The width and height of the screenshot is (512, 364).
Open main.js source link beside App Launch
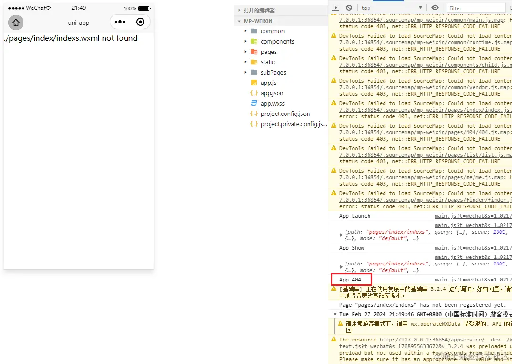pyautogui.click(x=473, y=216)
